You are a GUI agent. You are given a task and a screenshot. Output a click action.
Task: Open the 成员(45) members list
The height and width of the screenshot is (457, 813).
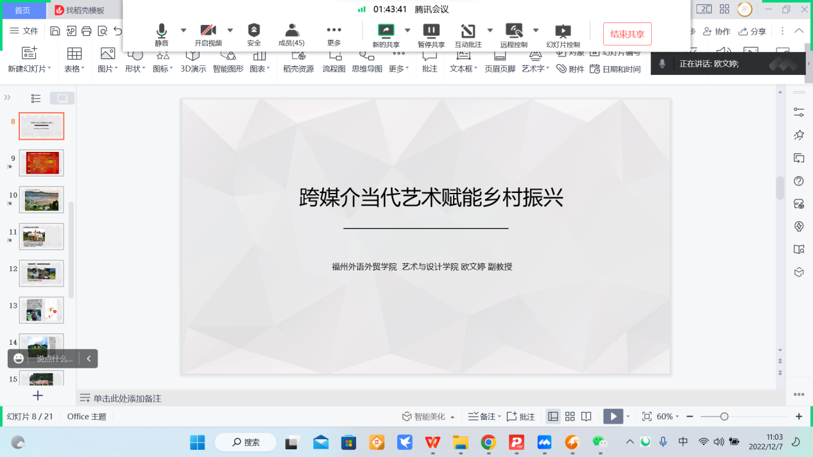pos(291,34)
